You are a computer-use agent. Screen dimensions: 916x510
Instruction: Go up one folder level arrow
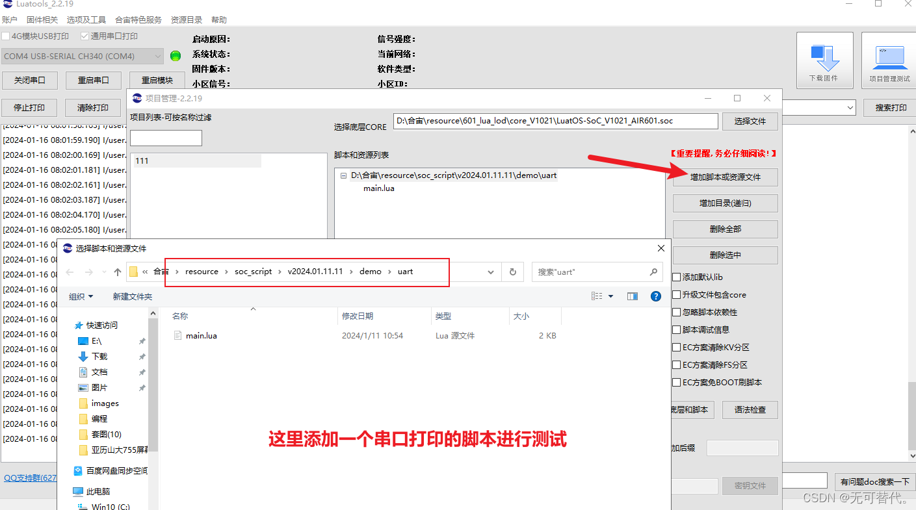click(117, 272)
